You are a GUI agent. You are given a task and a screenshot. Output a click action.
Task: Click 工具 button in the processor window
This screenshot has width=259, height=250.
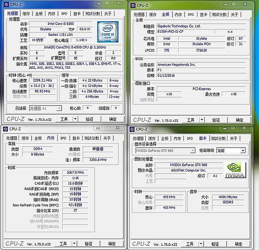(x=64, y=119)
